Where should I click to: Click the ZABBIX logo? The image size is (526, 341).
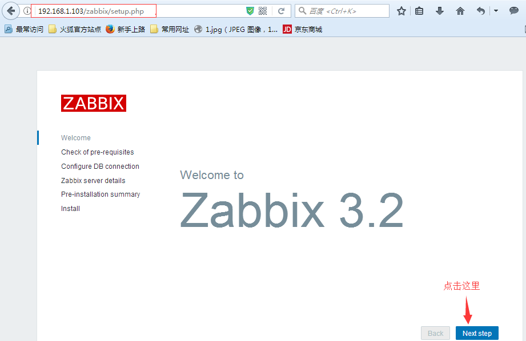point(94,103)
